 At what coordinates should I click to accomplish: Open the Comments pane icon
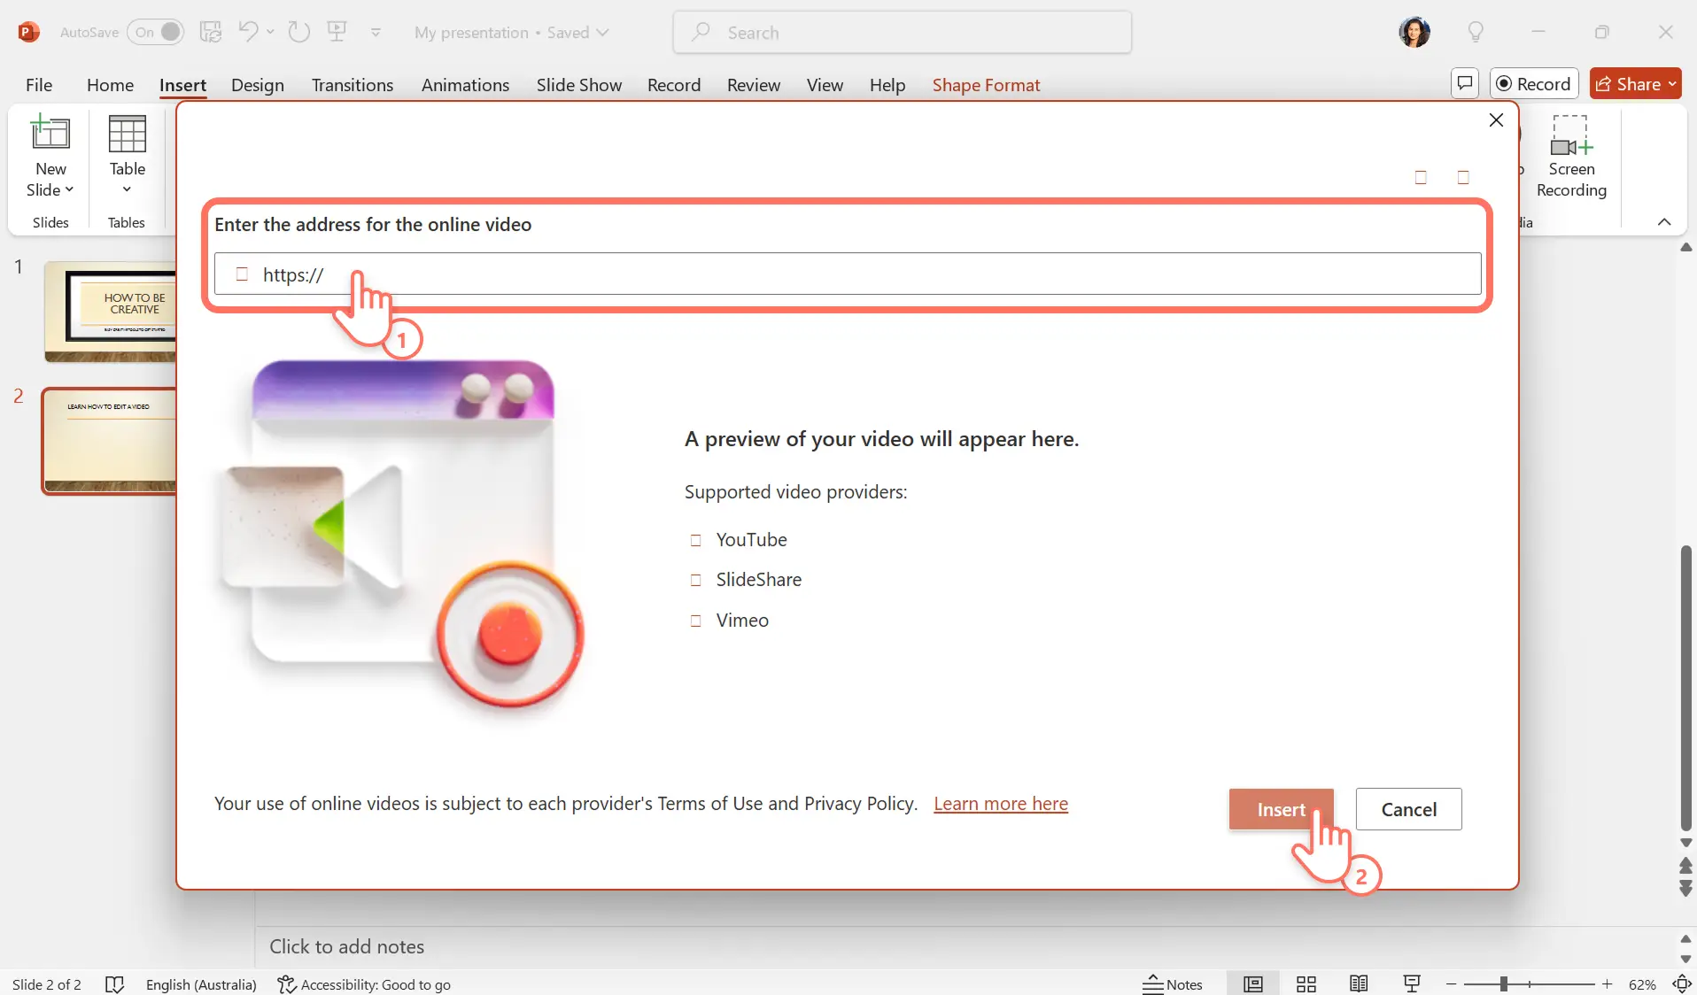(1465, 83)
